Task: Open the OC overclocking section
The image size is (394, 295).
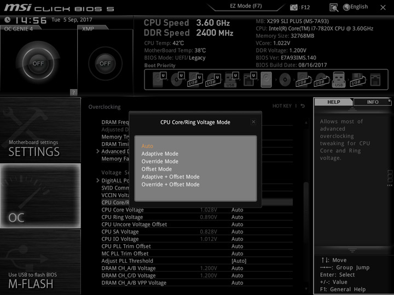Action: point(40,196)
